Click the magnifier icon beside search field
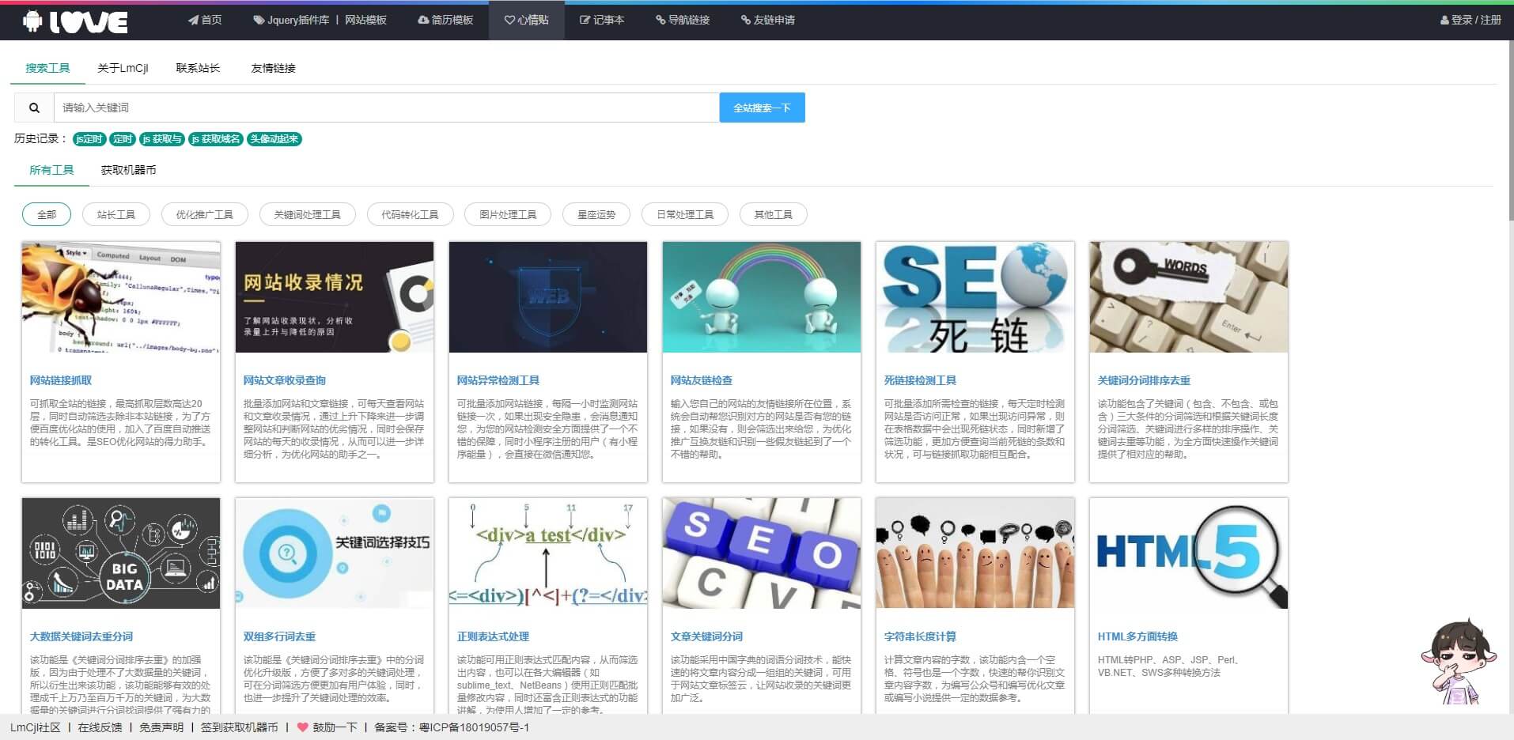1514x740 pixels. tap(34, 108)
